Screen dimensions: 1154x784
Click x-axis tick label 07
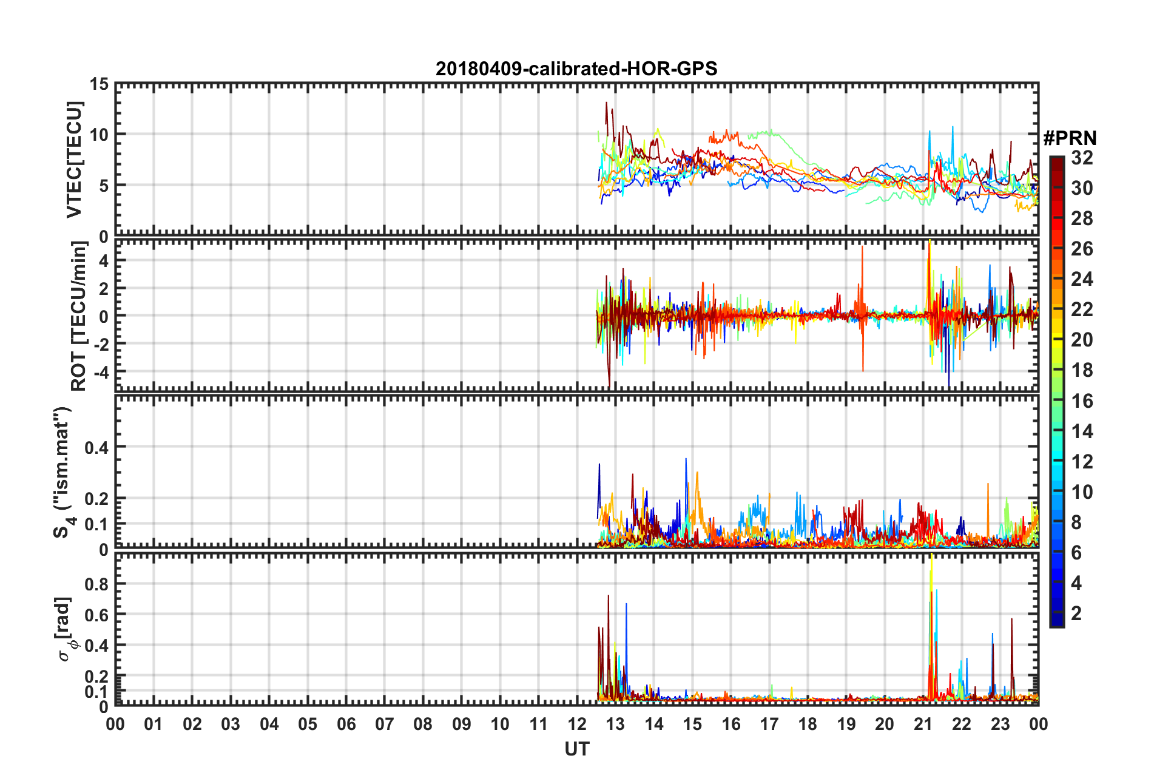(385, 725)
